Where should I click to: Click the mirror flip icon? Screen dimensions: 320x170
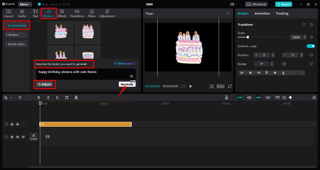(x=76, y=98)
